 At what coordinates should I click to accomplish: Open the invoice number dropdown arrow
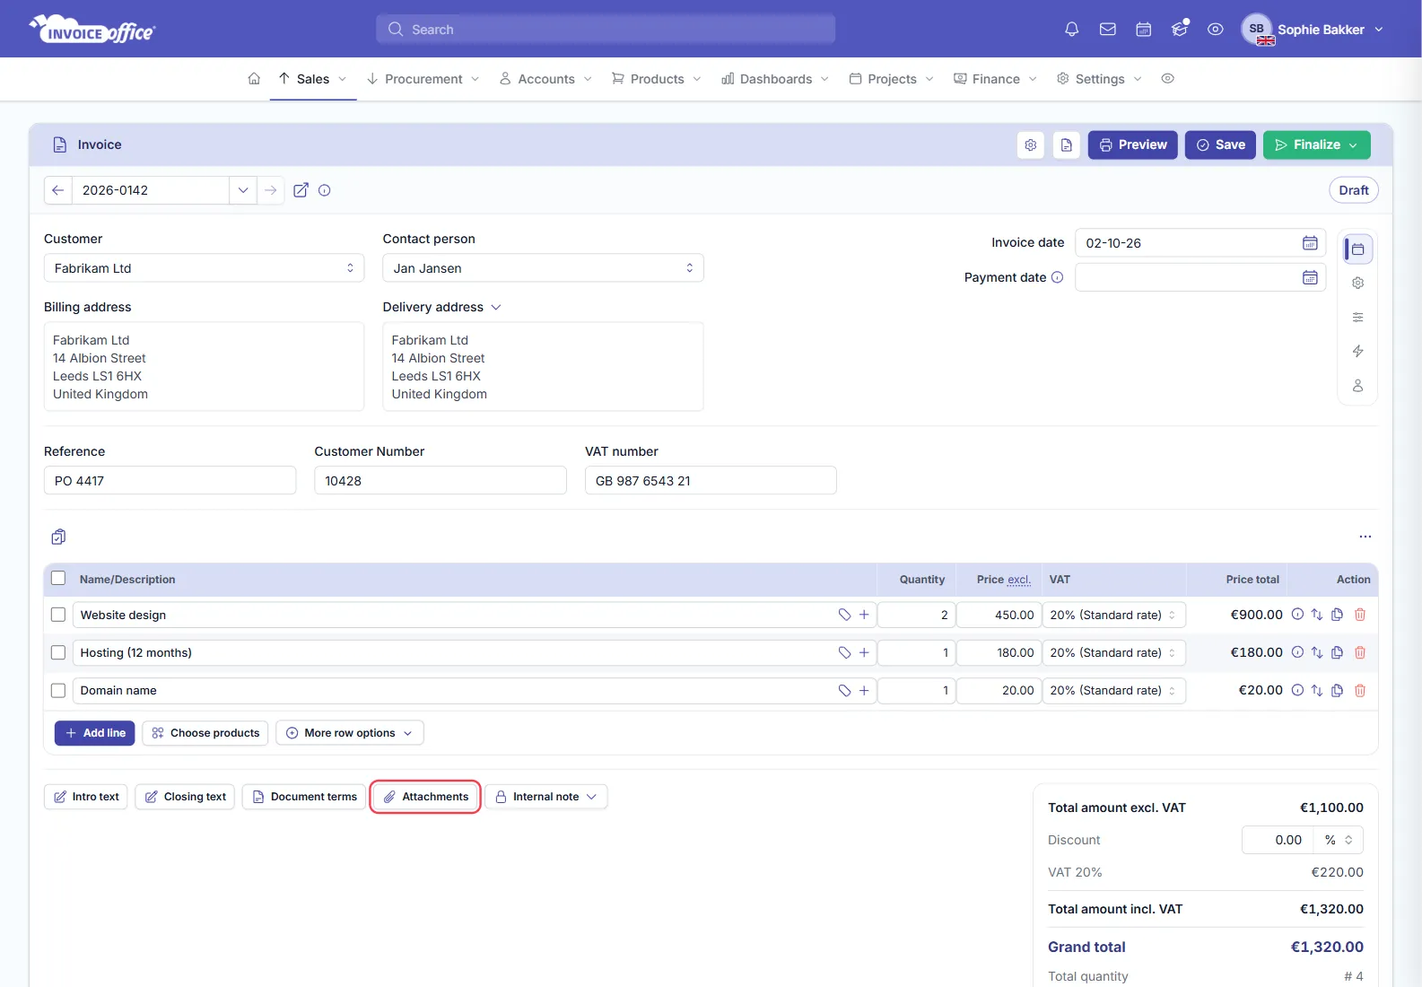(x=243, y=190)
